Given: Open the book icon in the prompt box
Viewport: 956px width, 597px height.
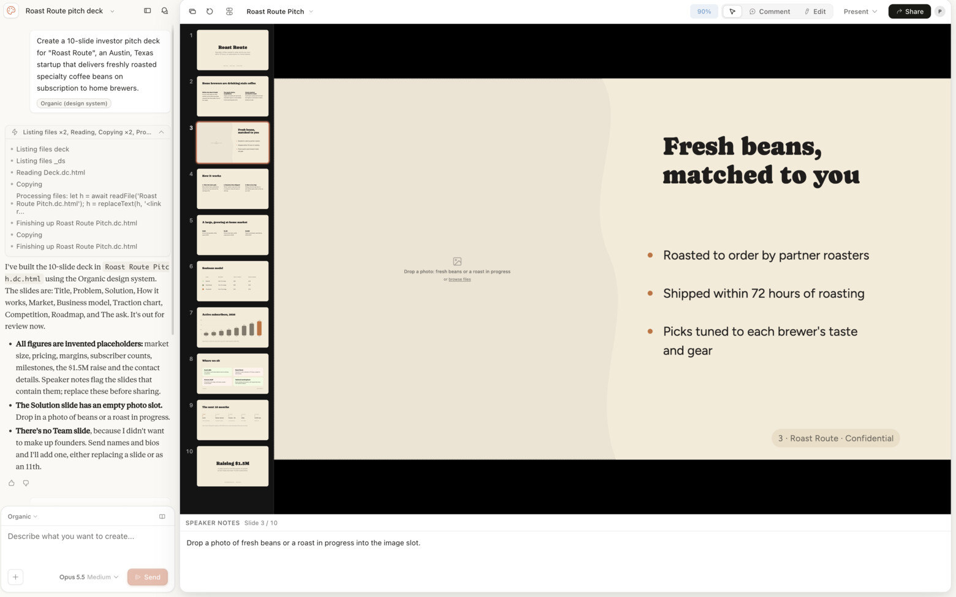Looking at the screenshot, I should click(162, 516).
